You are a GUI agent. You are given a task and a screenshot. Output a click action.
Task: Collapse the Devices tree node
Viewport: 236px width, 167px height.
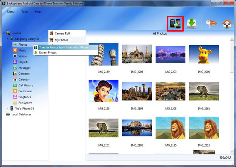tap(4, 33)
